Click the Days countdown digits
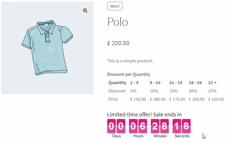The image size is (229, 143). (x=116, y=126)
